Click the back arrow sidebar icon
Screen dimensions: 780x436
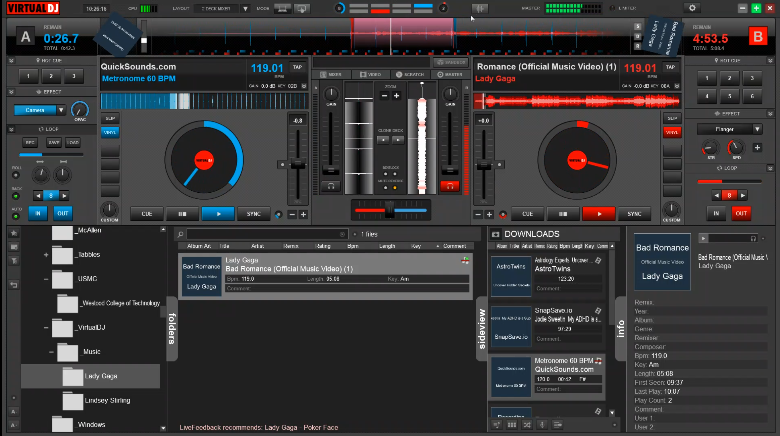point(14,285)
